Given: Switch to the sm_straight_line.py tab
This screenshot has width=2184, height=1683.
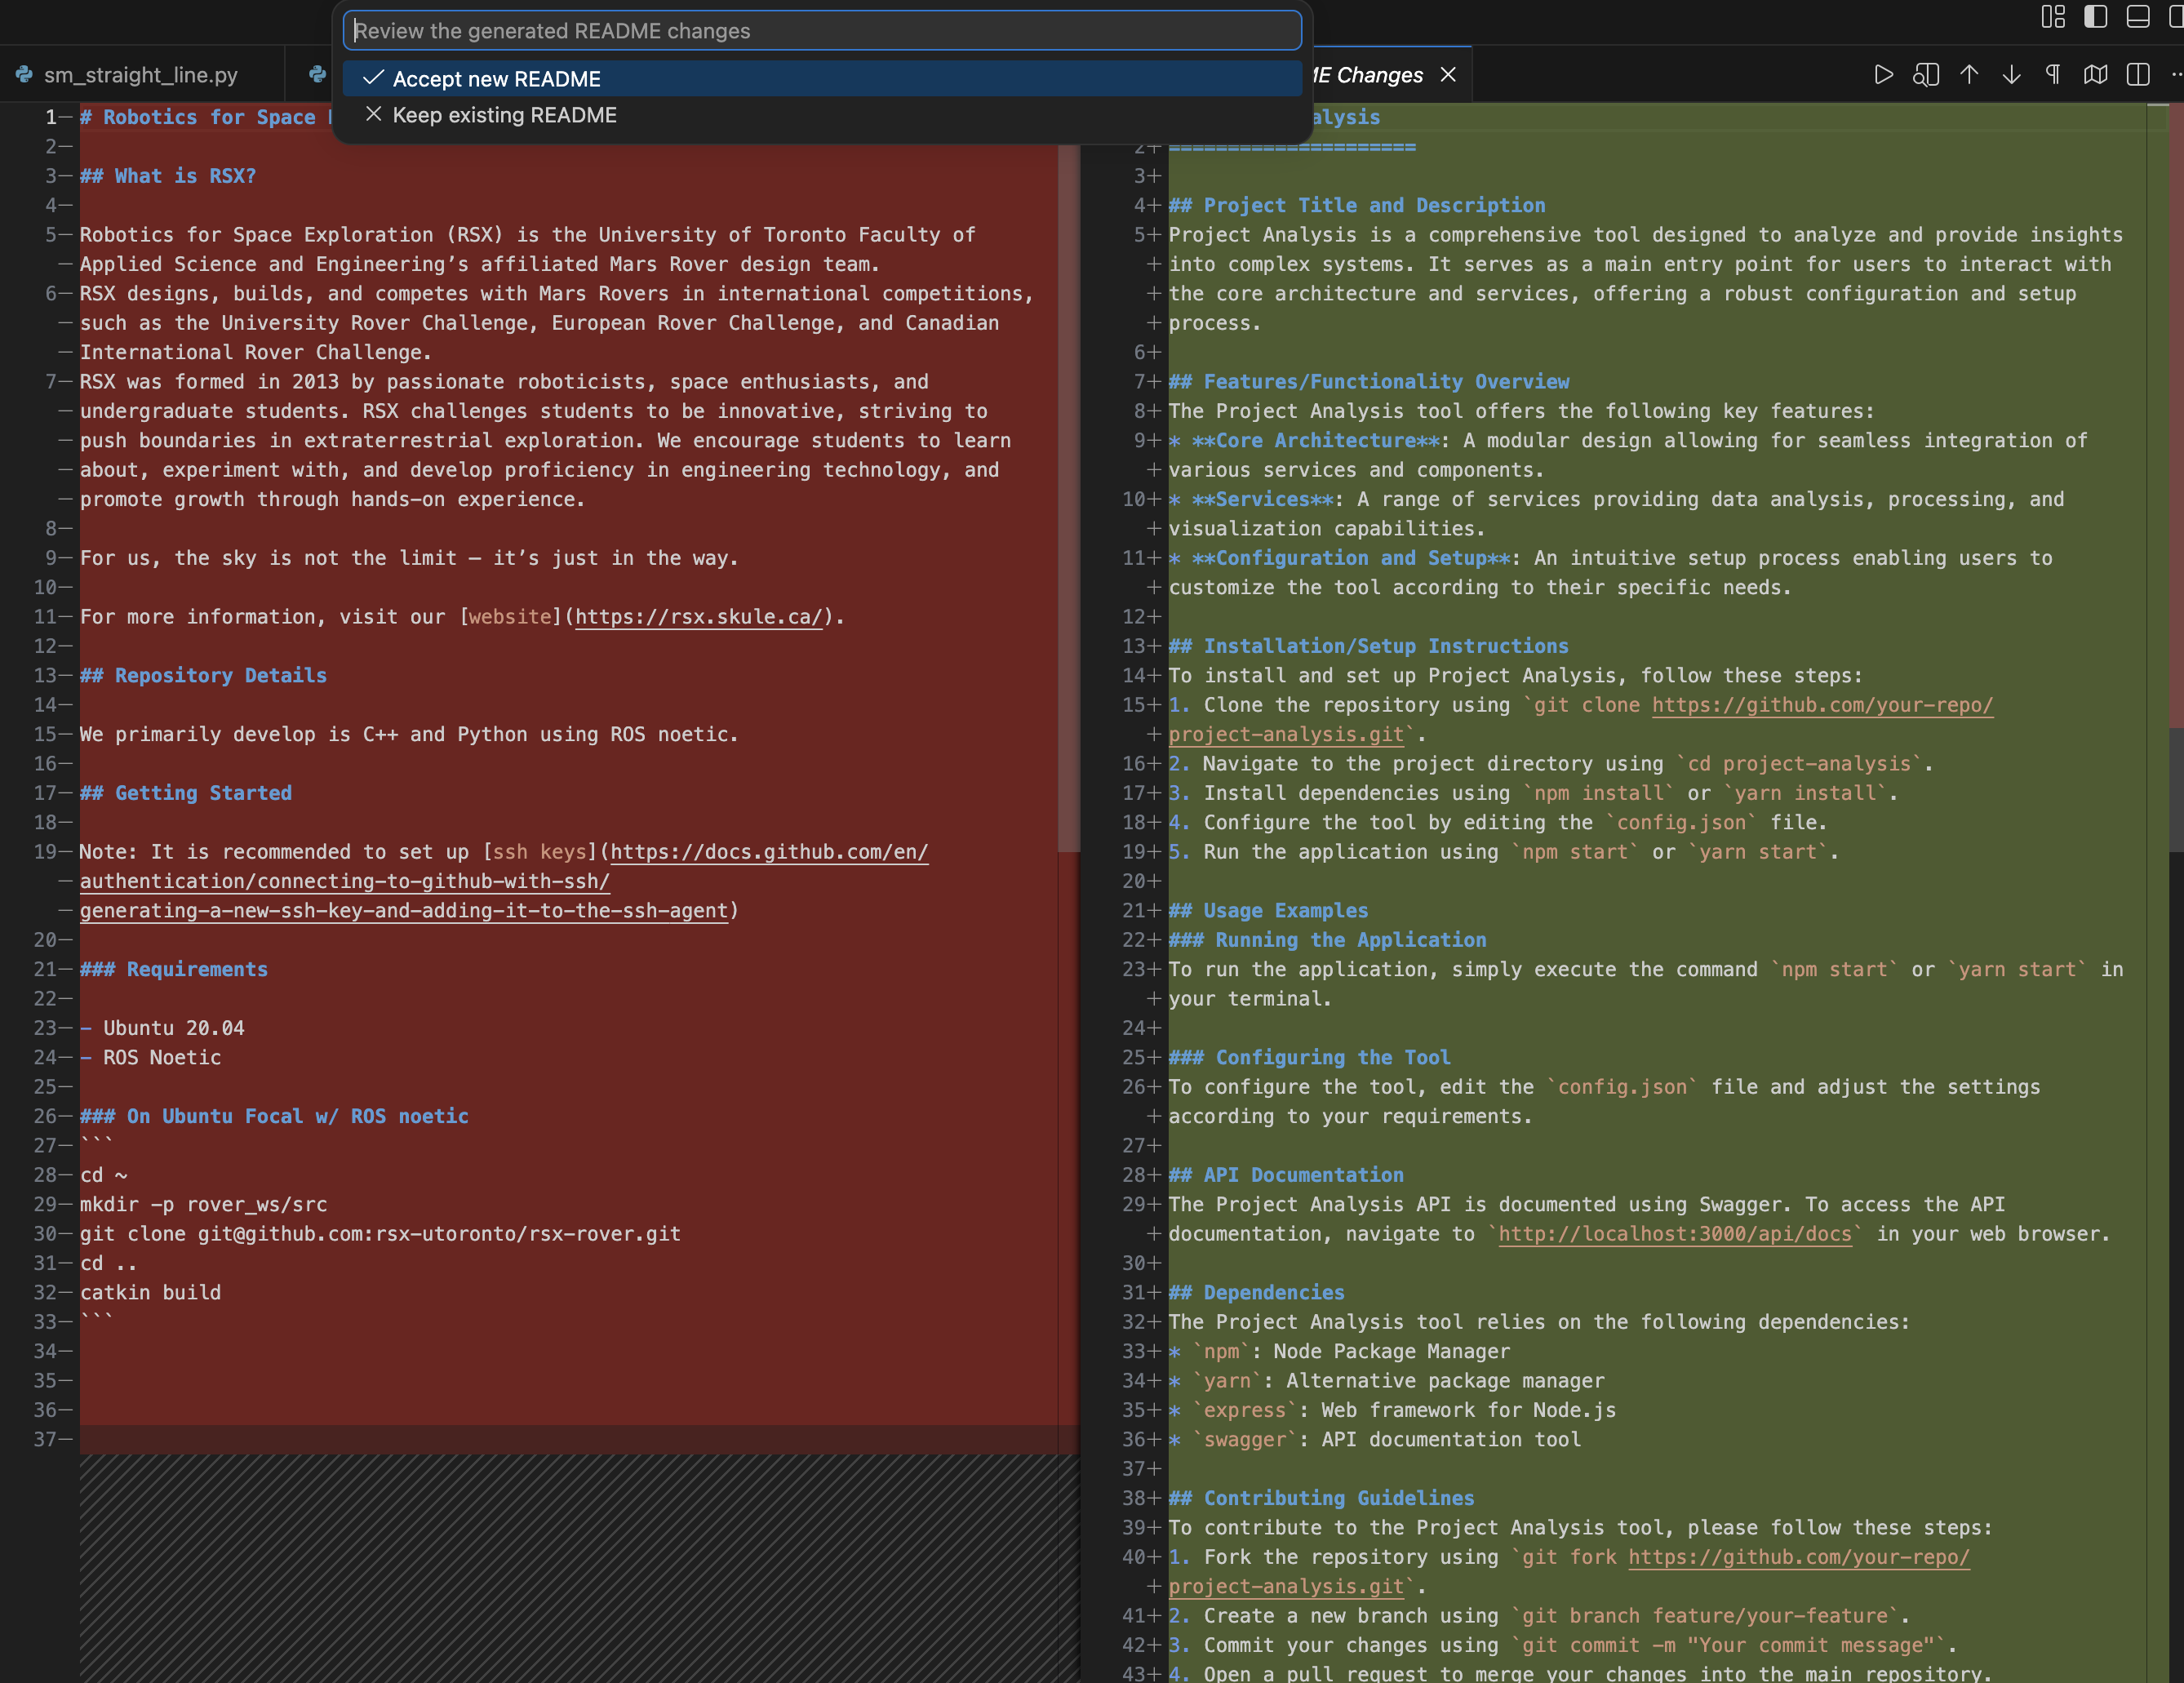Looking at the screenshot, I should coord(140,75).
